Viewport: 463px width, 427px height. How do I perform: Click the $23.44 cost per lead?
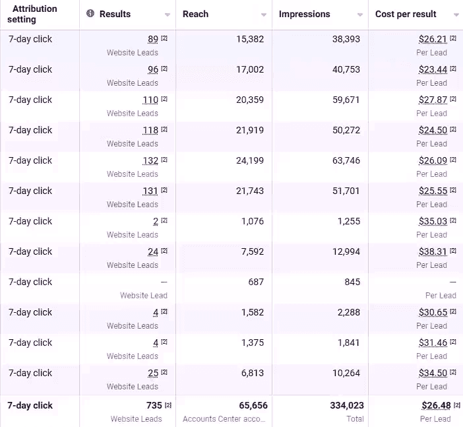[x=433, y=69]
